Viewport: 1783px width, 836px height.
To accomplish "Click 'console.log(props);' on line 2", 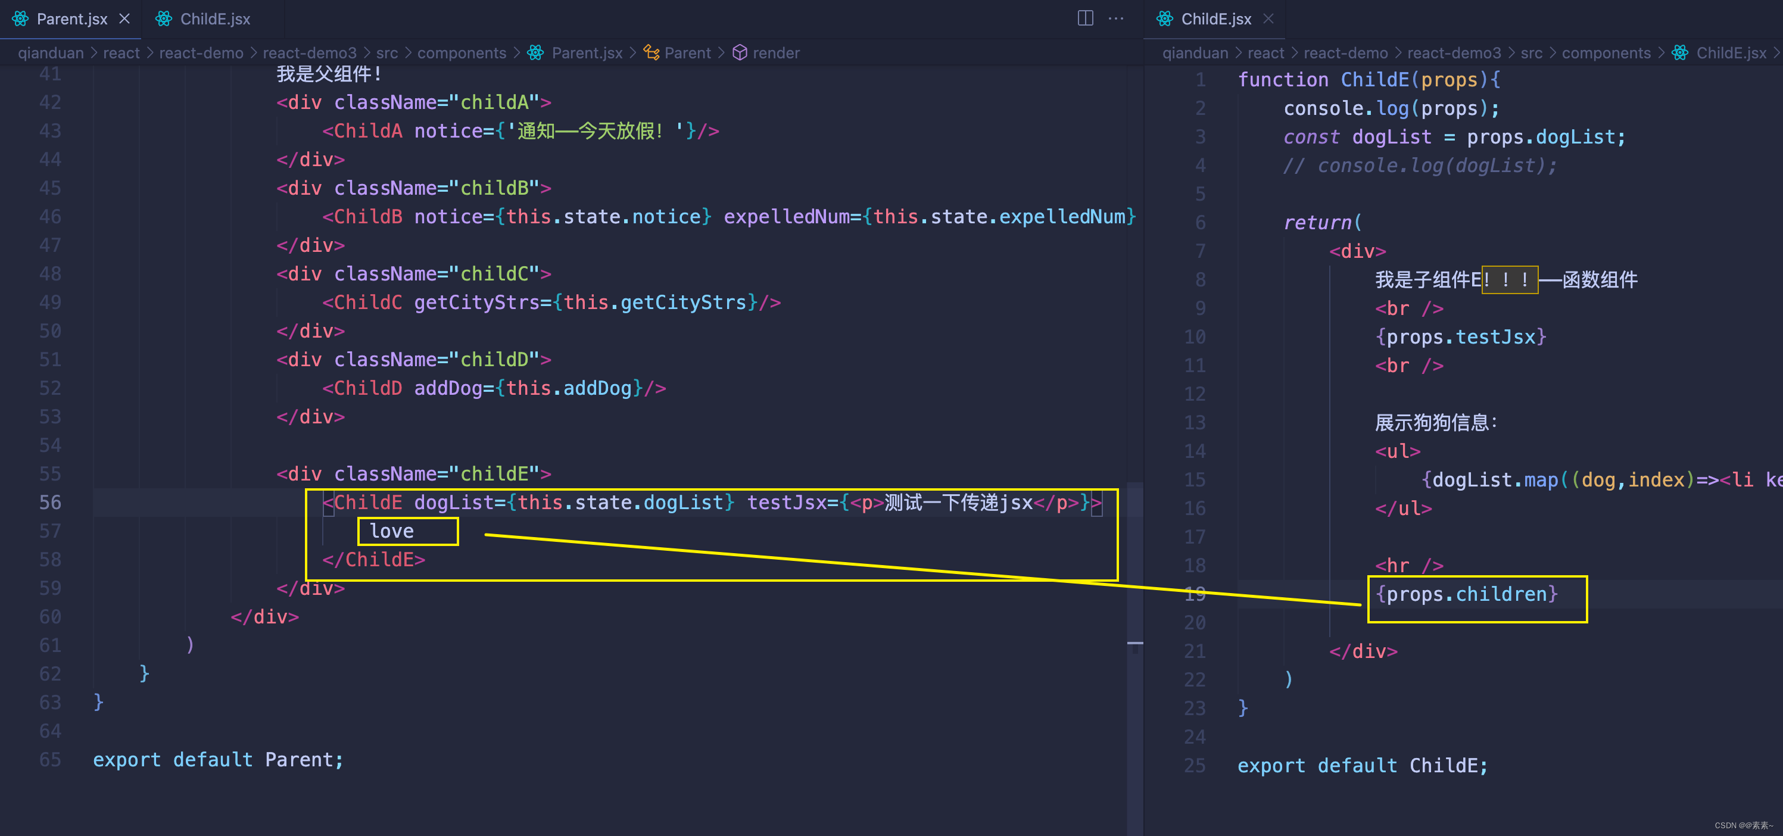I will click(x=1392, y=108).
